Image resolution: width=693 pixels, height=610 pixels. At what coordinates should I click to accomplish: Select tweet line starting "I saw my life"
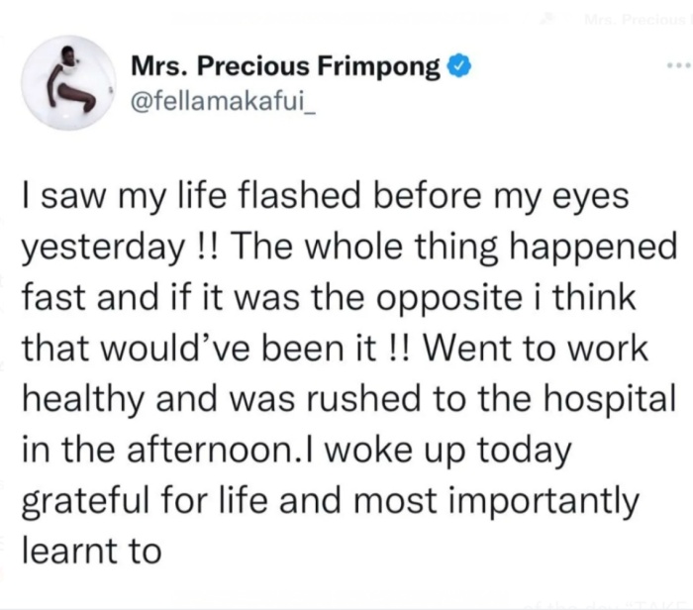click(326, 197)
